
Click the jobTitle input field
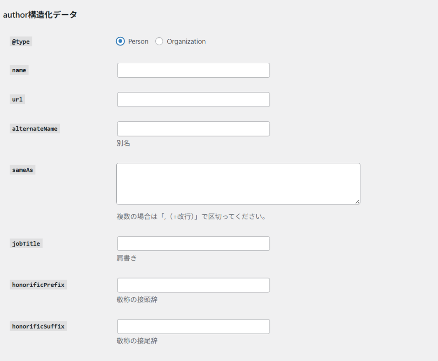(193, 244)
